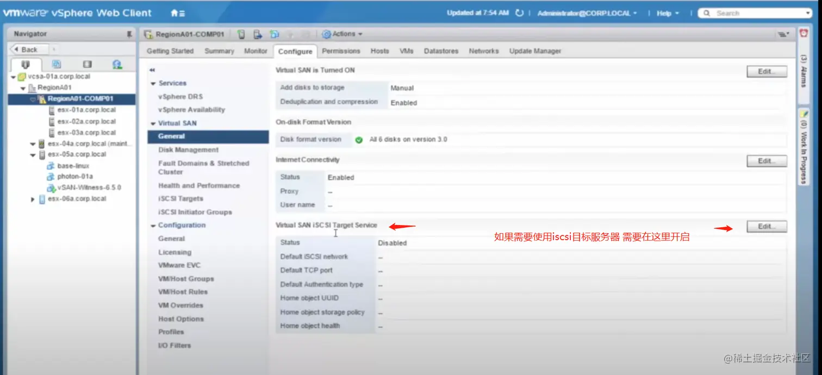
Task: Open Networking navigator view
Action: 117,64
